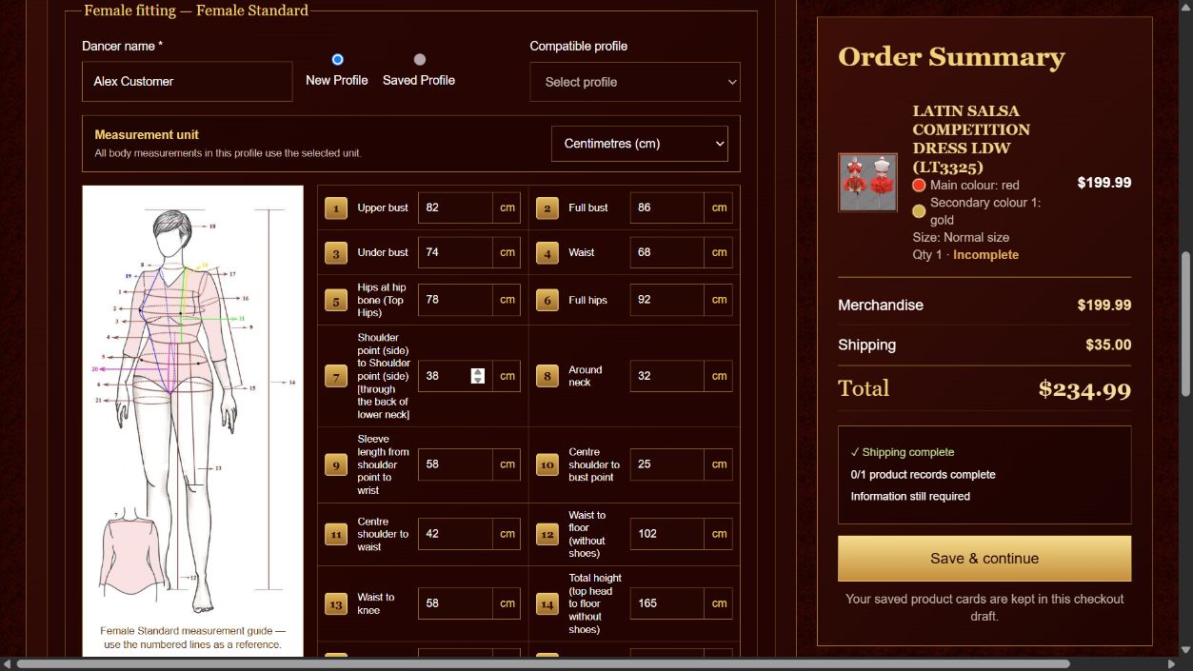Screen dimensions: 1193x671
Task: Click the number 13 Waist to knee badge
Action: (x=336, y=603)
